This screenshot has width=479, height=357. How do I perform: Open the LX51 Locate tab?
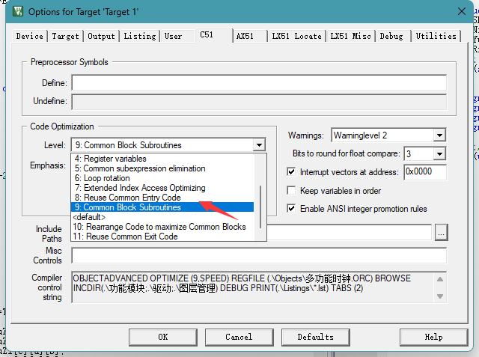pyautogui.click(x=297, y=36)
